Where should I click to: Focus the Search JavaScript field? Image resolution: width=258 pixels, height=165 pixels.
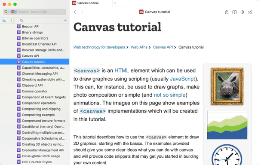(x=41, y=12)
